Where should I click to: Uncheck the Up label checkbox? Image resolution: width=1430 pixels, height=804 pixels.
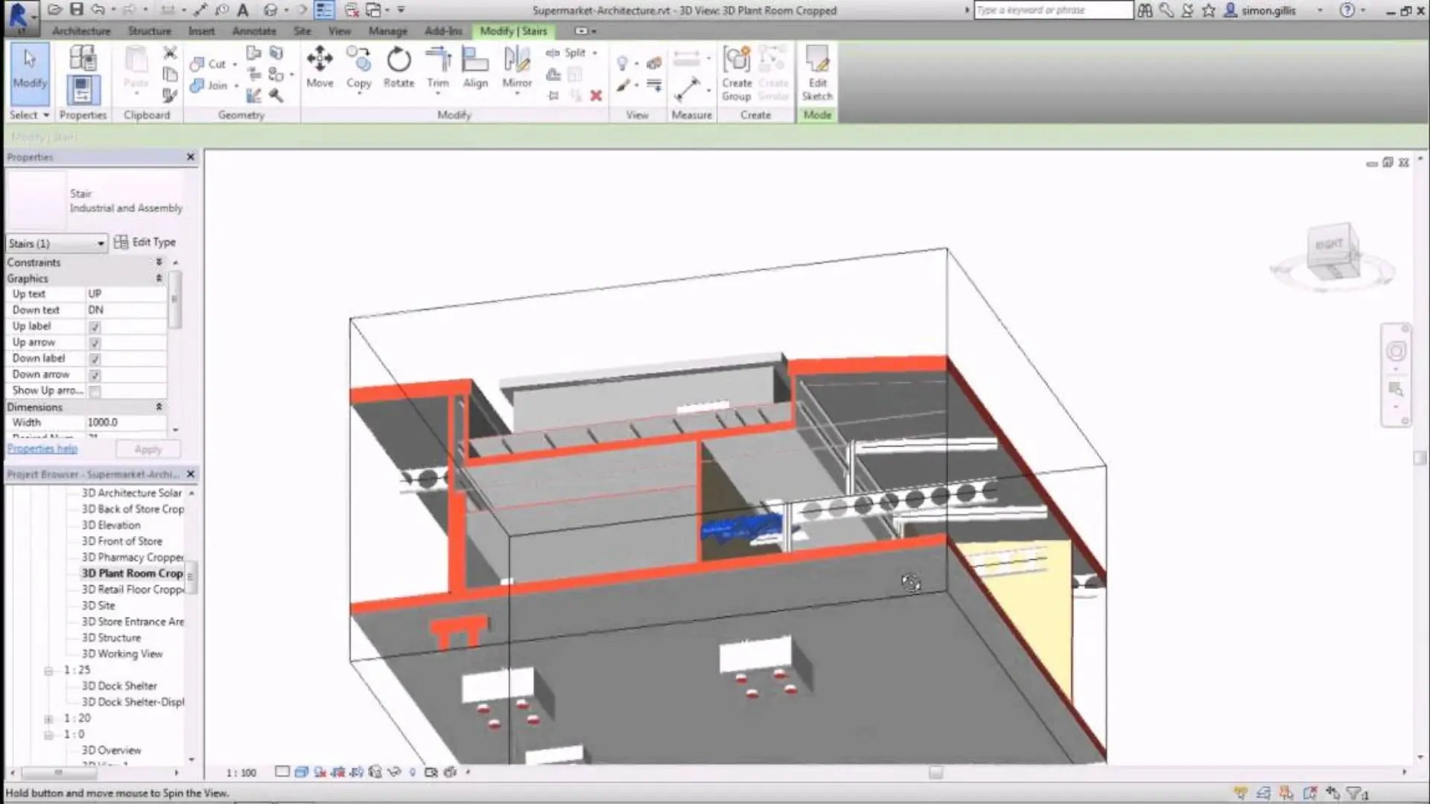95,327
